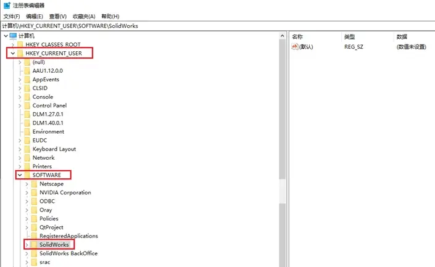
Task: Click the SOFTWARE folder icon
Action: coord(27,175)
